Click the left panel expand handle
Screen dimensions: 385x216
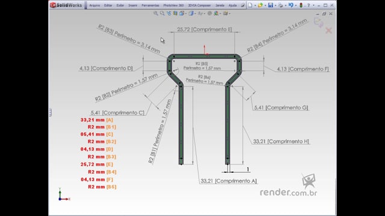50,112
